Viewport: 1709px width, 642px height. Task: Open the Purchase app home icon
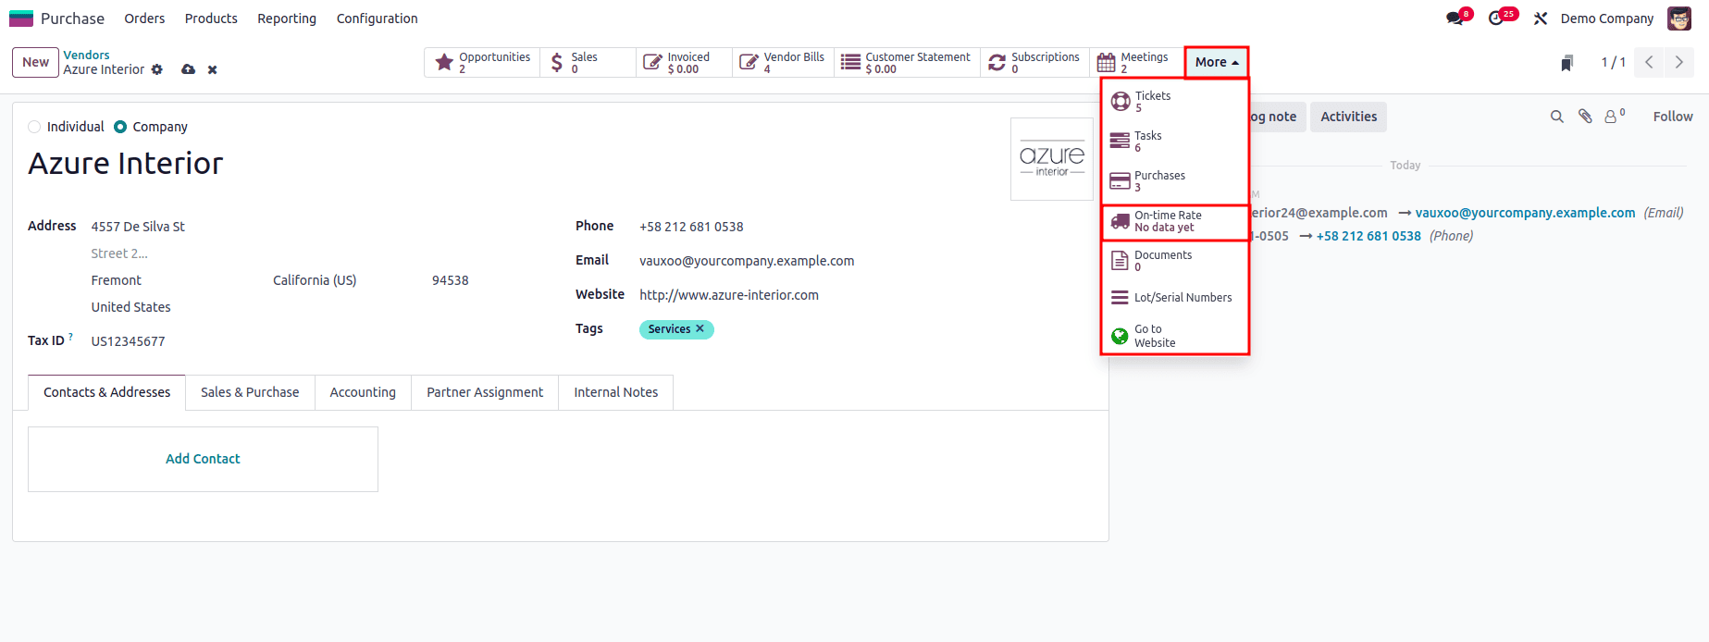pos(20,19)
